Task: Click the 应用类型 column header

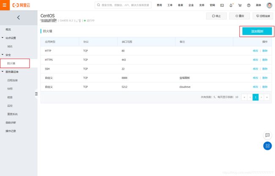Action: pos(50,42)
